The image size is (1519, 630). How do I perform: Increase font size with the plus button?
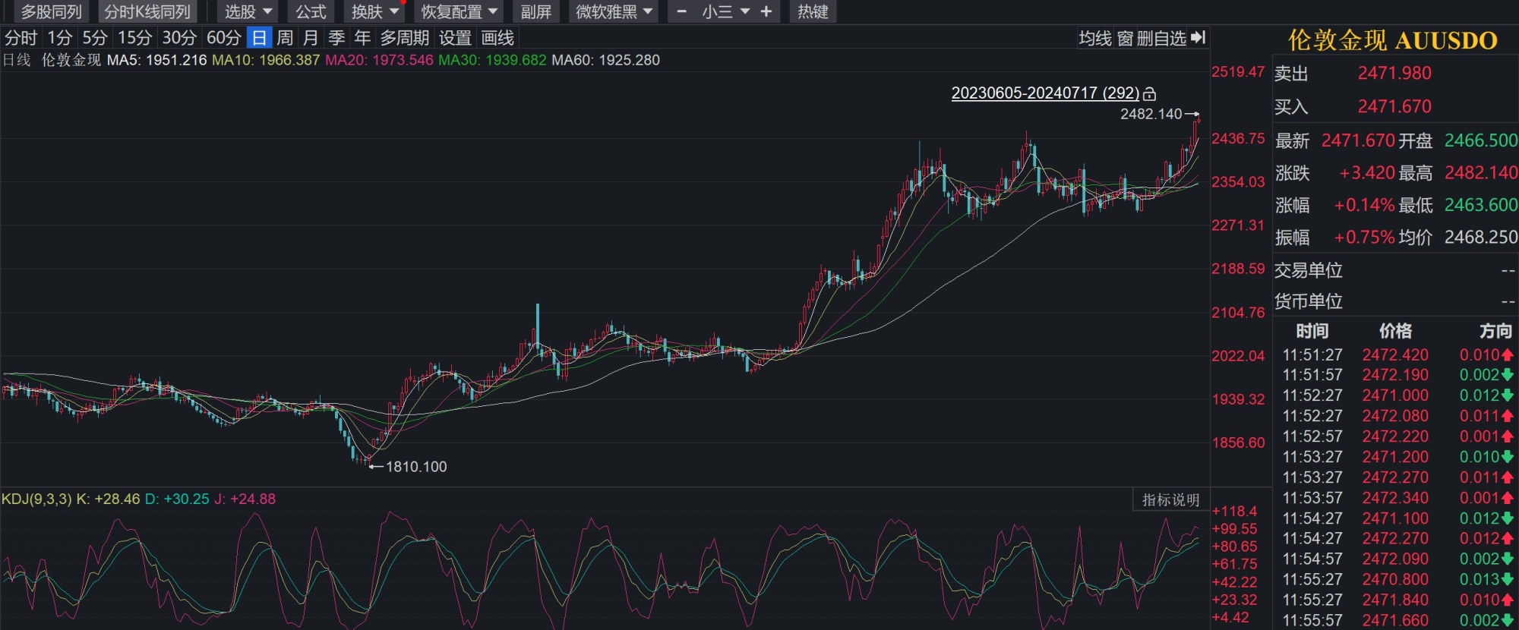[x=766, y=11]
